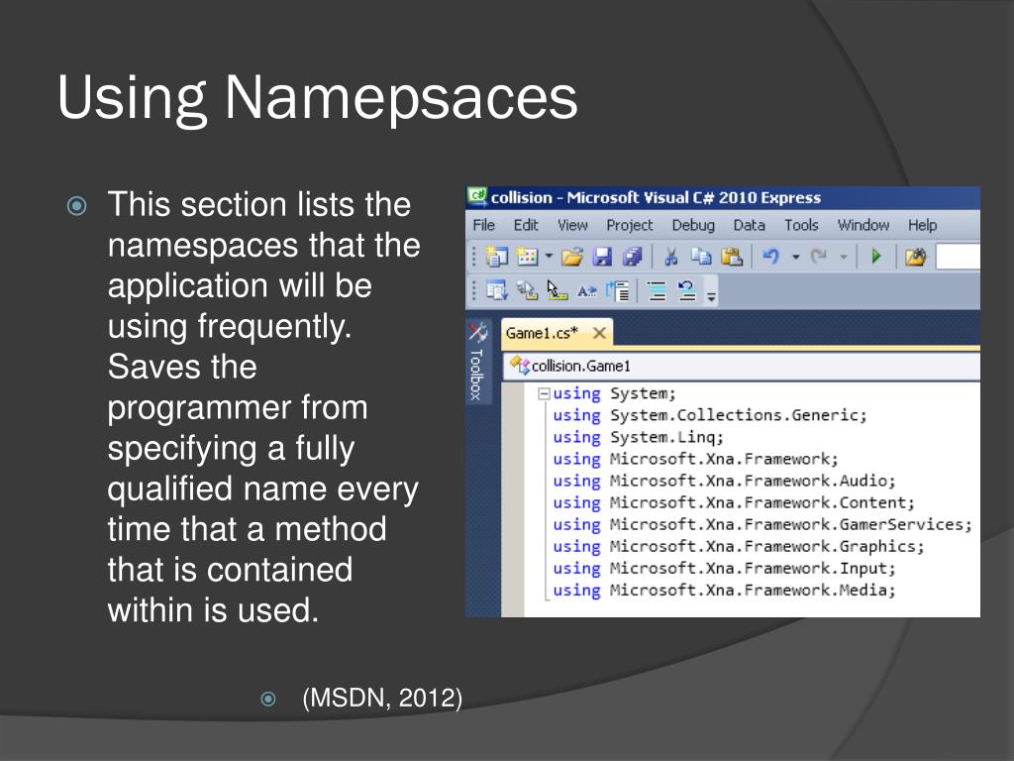Cut selection with the scissors icon

tap(670, 257)
